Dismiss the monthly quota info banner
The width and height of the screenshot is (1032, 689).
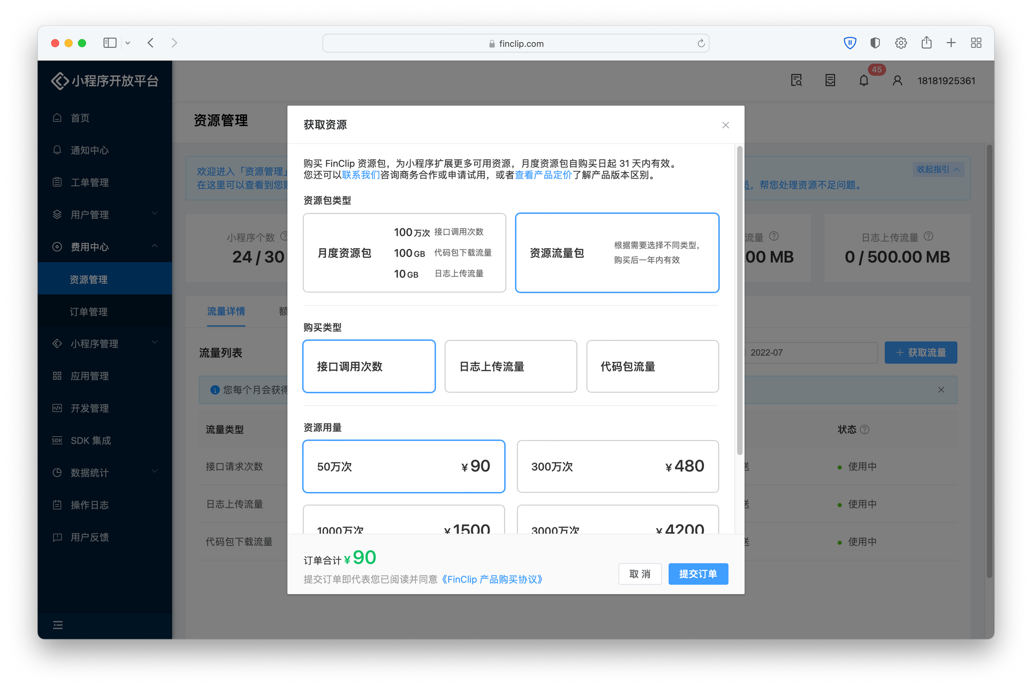click(x=941, y=390)
